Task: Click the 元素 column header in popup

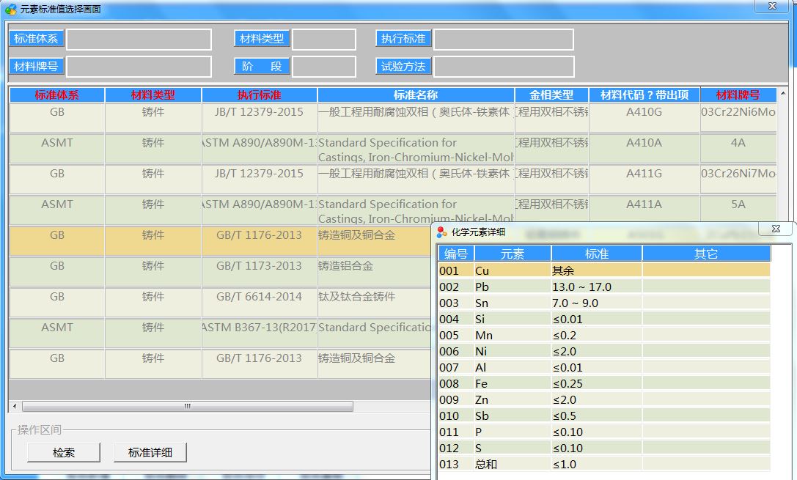Action: pos(513,254)
